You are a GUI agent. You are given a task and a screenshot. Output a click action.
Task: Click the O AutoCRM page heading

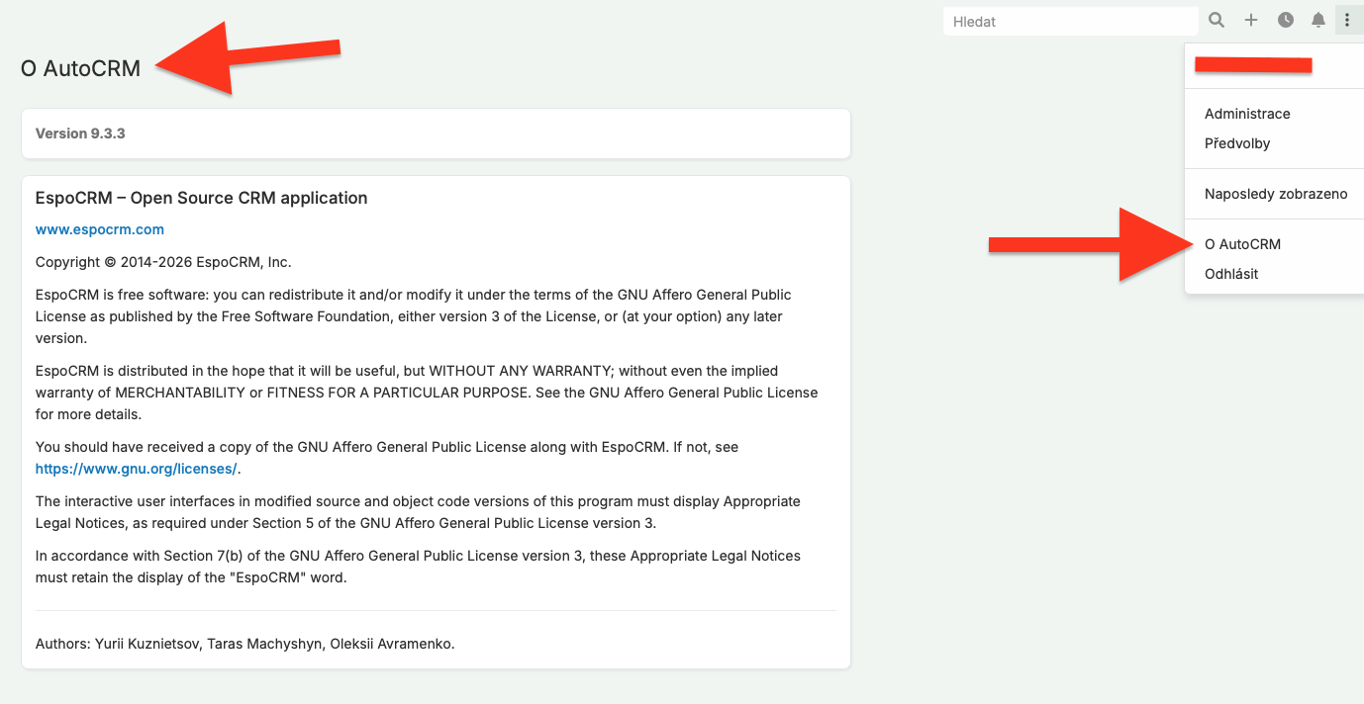click(x=80, y=68)
